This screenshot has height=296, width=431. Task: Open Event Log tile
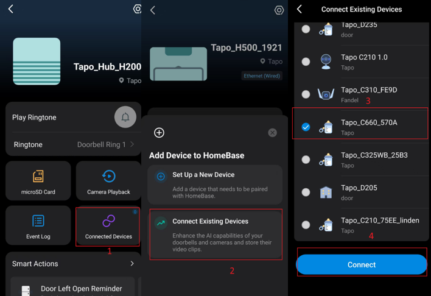pyautogui.click(x=38, y=225)
